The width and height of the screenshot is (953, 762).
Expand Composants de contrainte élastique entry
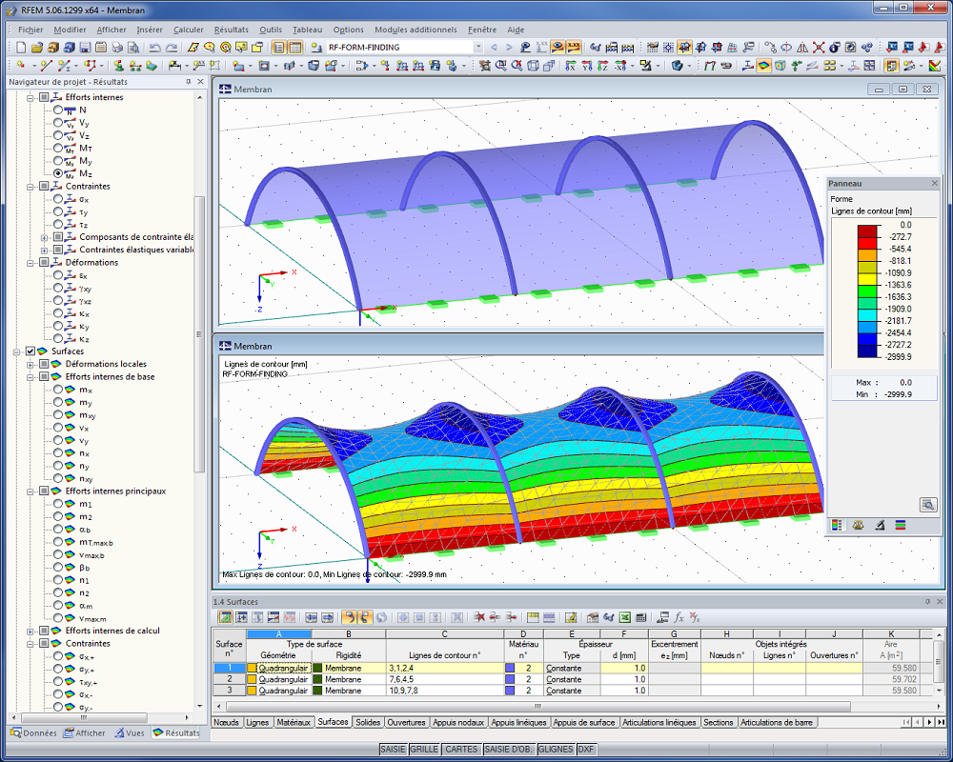pos(45,237)
